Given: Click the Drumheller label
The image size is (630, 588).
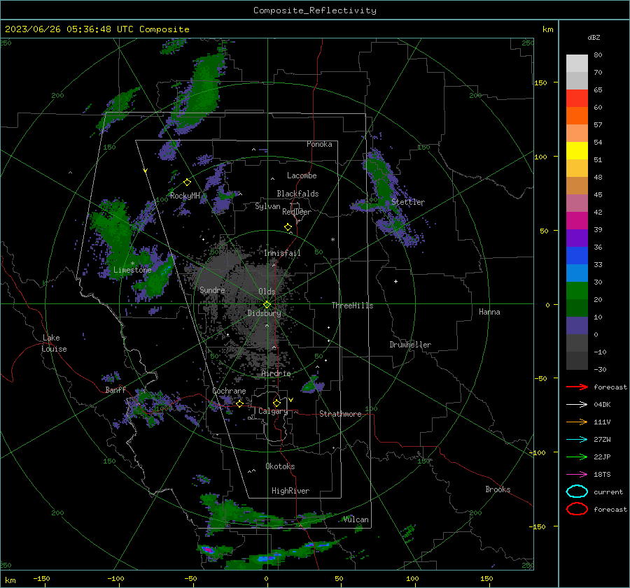Looking at the screenshot, I should pos(410,345).
